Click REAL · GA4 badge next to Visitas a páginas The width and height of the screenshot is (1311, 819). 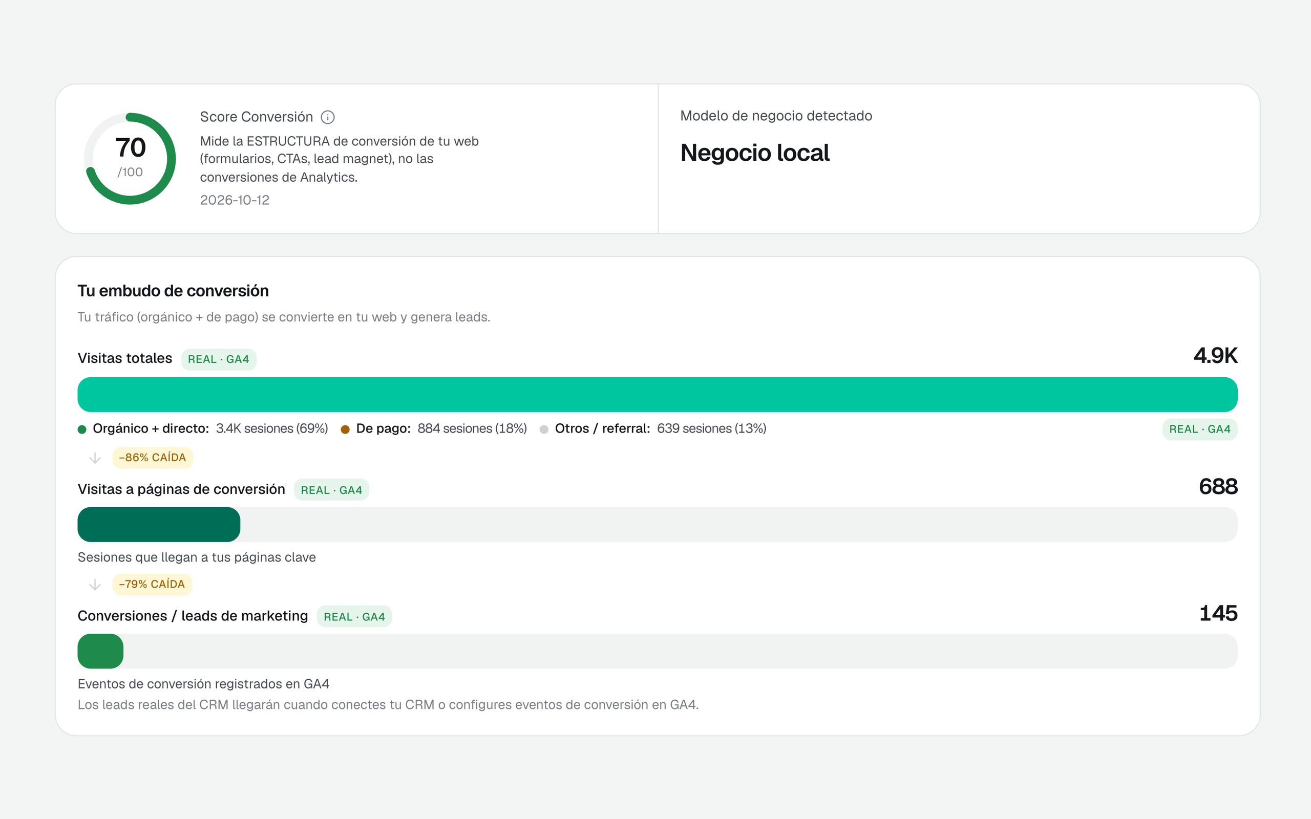pos(331,490)
